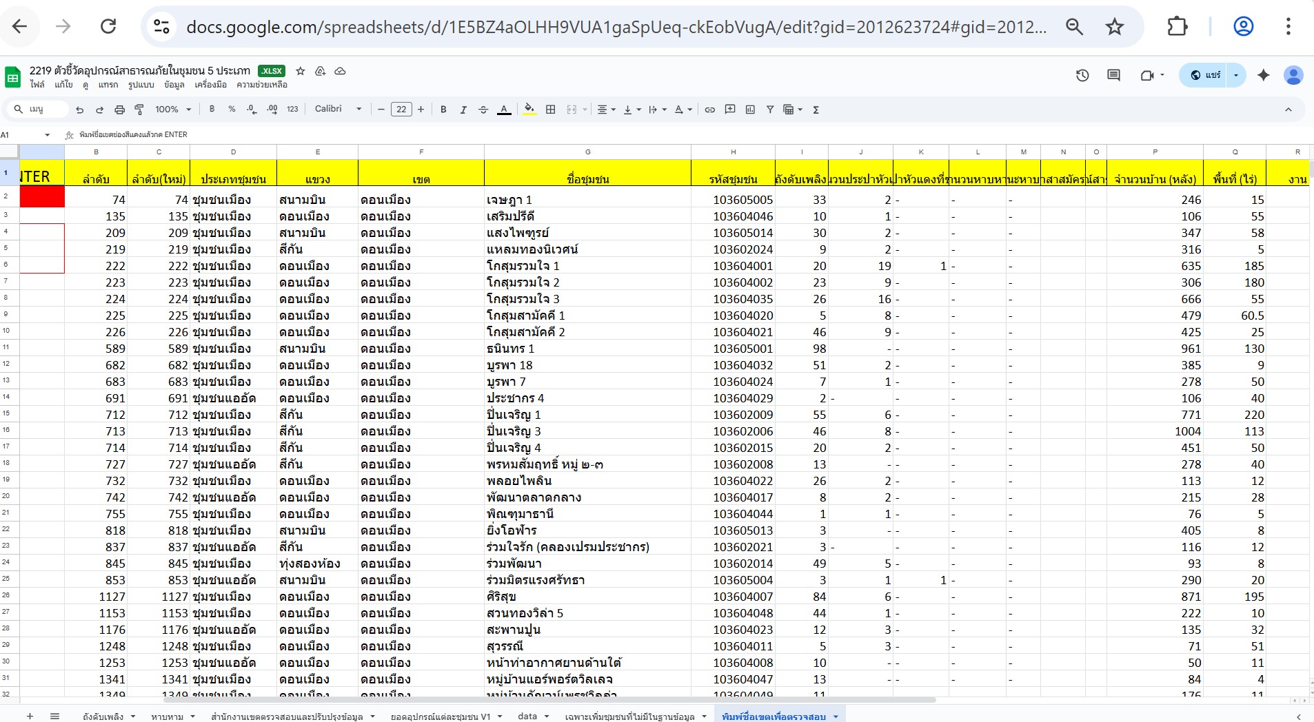This screenshot has width=1314, height=722.
Task: Click the video call camera icon
Action: point(1147,75)
